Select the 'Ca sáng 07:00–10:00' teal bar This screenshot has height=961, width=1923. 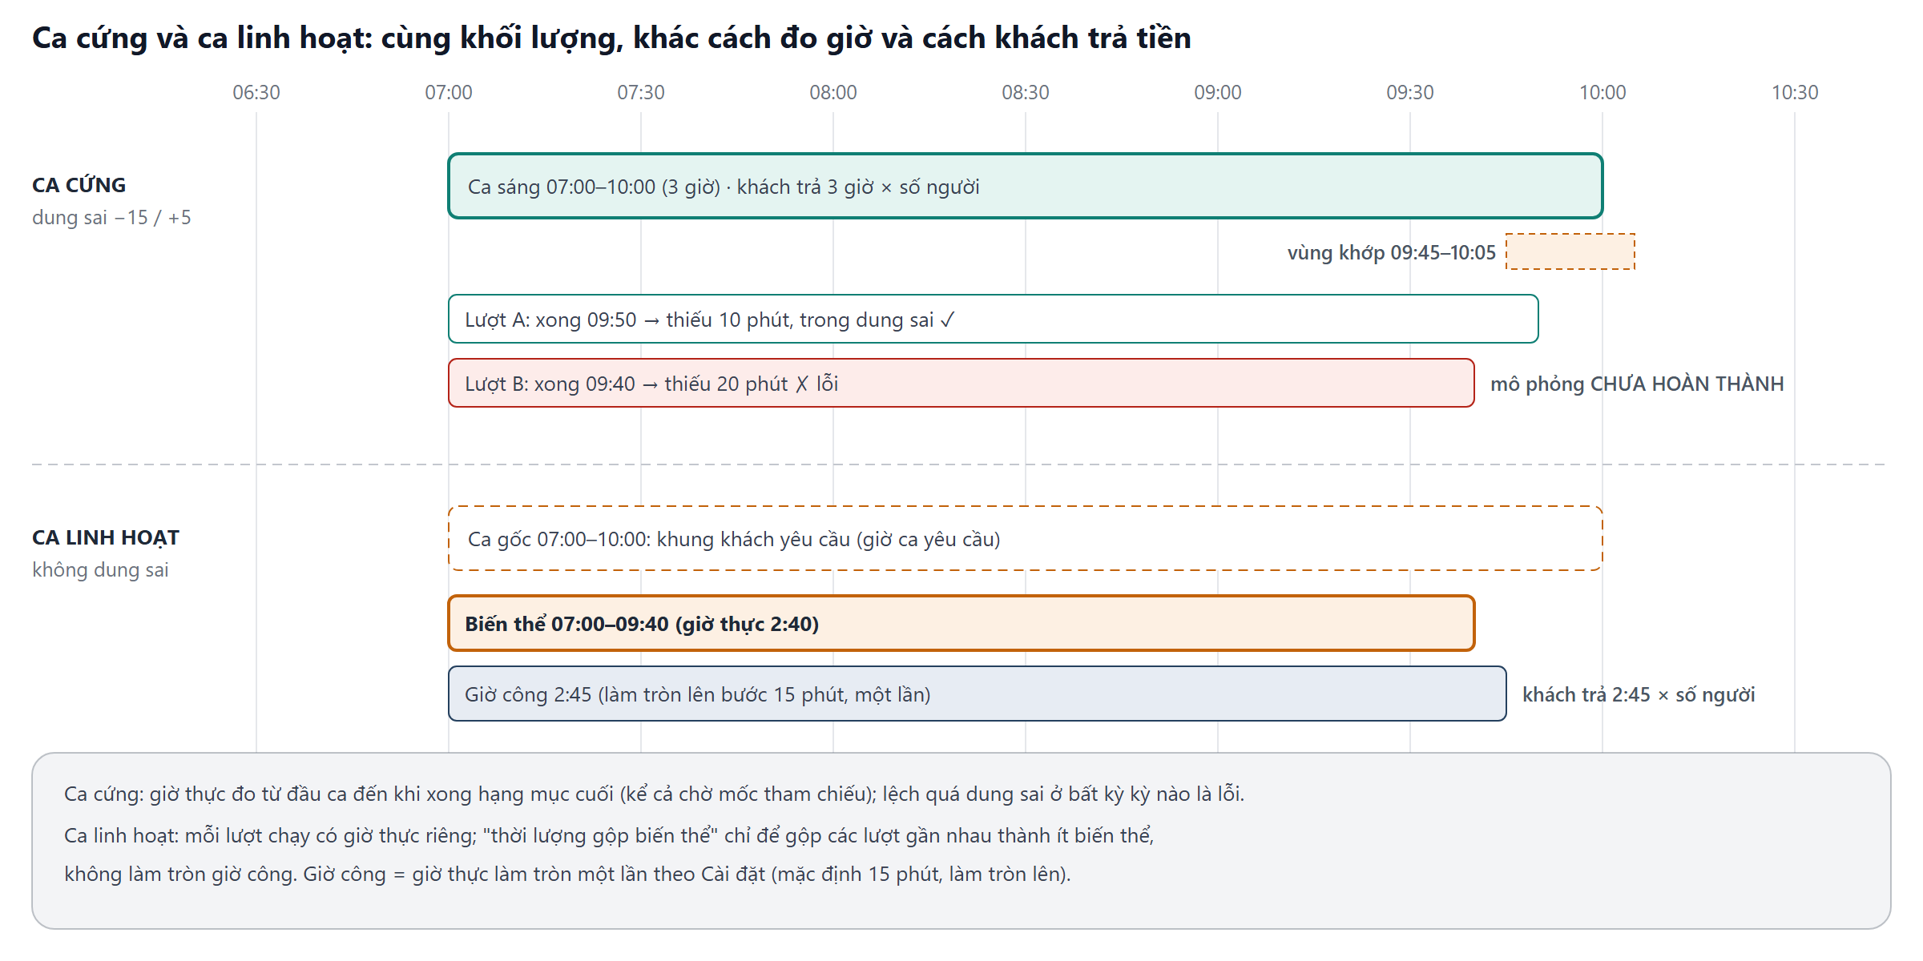(1026, 186)
